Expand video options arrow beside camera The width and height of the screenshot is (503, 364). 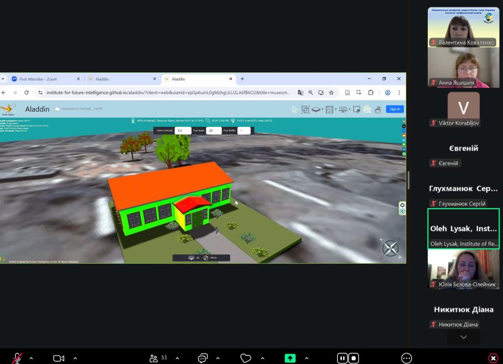(75, 358)
